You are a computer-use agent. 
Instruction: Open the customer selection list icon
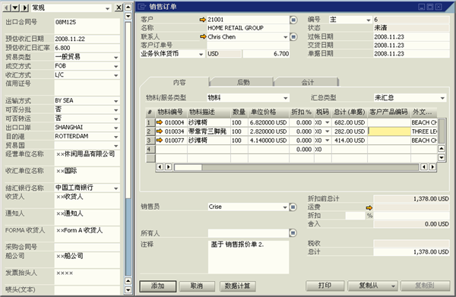point(293,20)
